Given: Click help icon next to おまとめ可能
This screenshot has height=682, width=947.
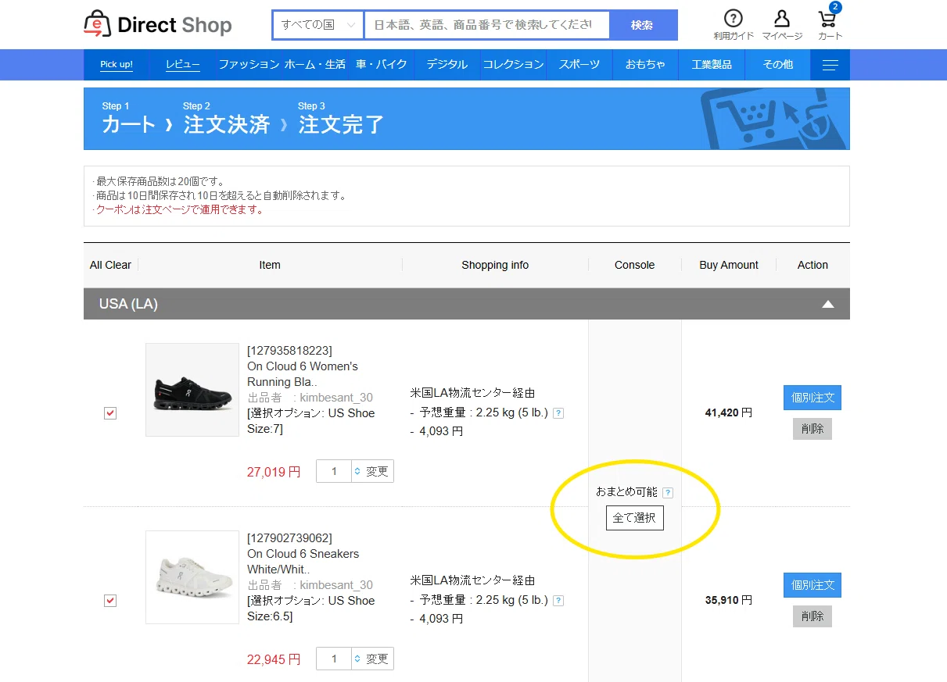Looking at the screenshot, I should pos(667,493).
